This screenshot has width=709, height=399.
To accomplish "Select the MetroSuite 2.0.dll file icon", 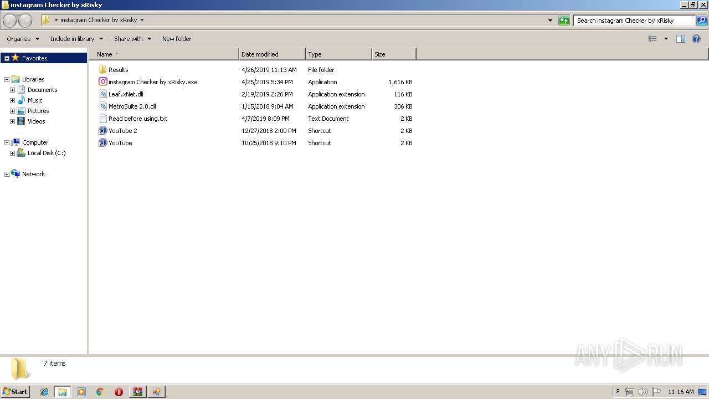I will [102, 106].
